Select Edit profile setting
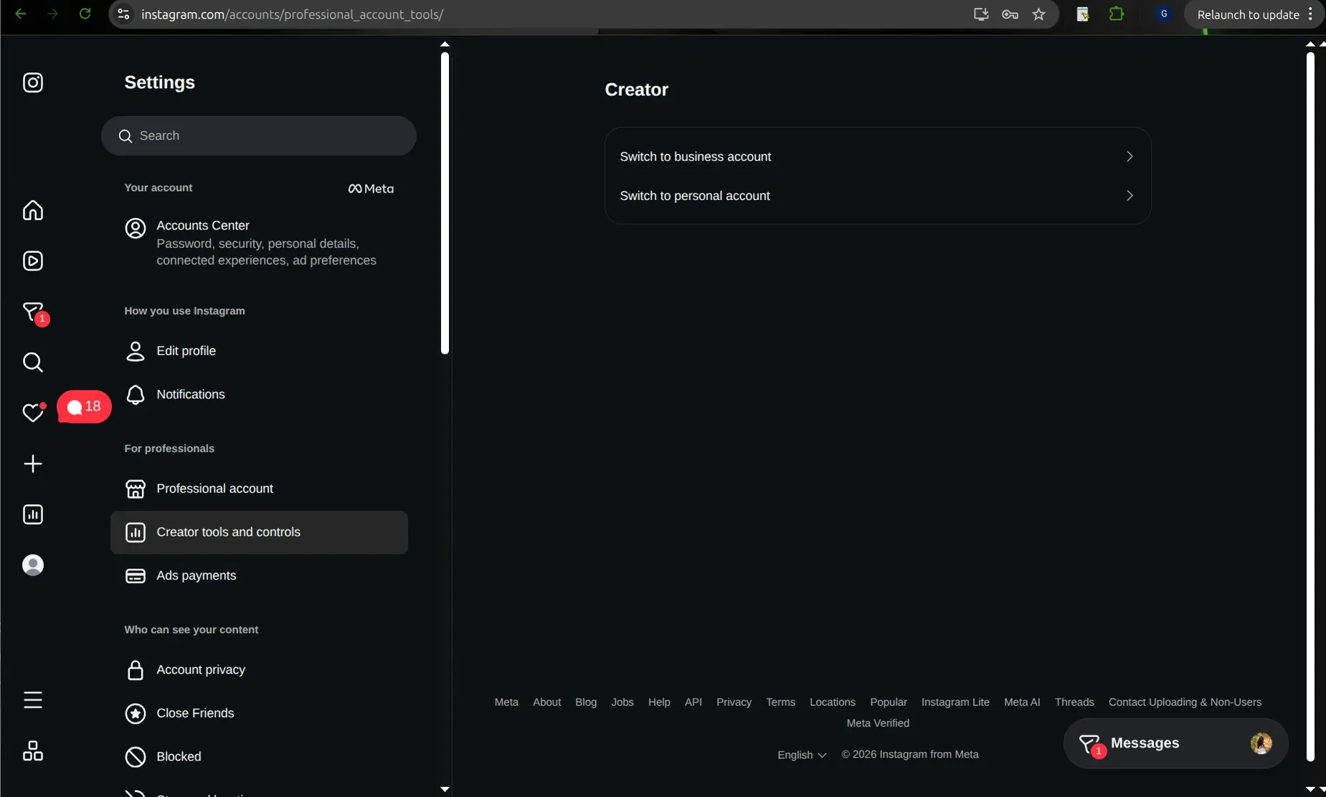Viewport: 1326px width, 797px height. coord(259,350)
